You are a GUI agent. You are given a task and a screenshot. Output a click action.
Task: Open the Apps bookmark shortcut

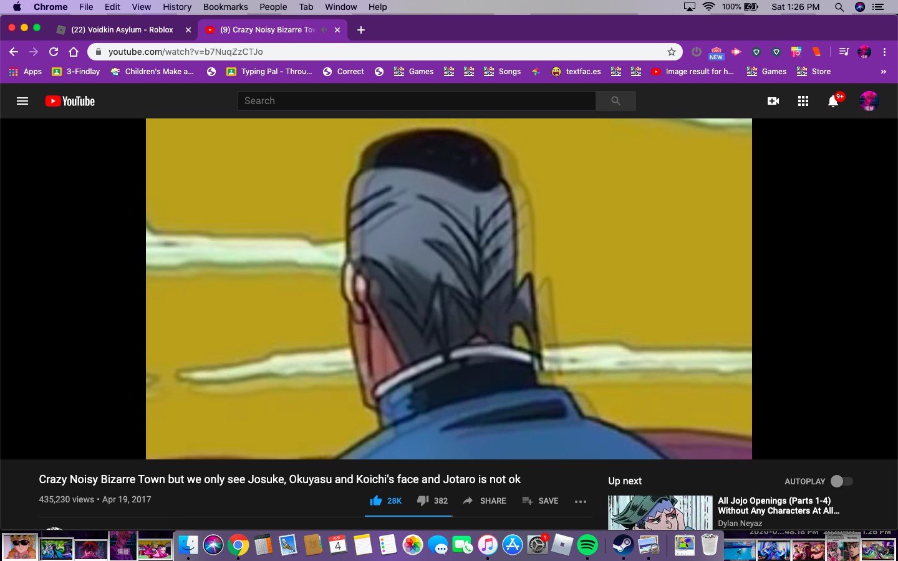pos(26,72)
